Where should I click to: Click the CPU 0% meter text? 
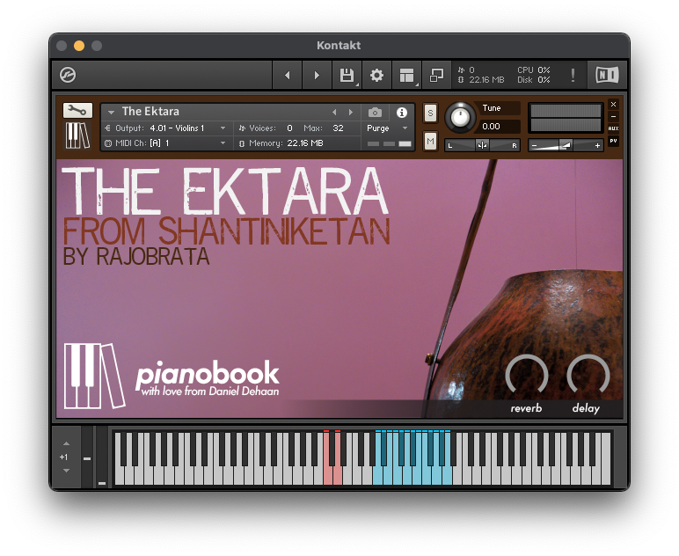(534, 69)
